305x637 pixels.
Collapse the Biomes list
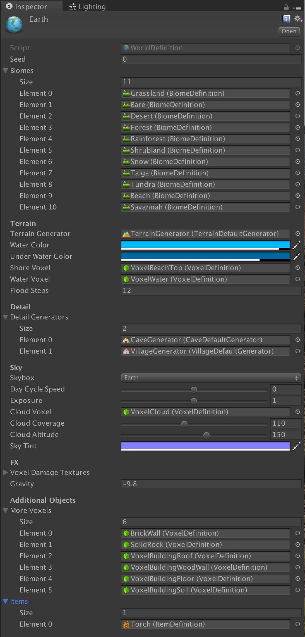[x=5, y=71]
